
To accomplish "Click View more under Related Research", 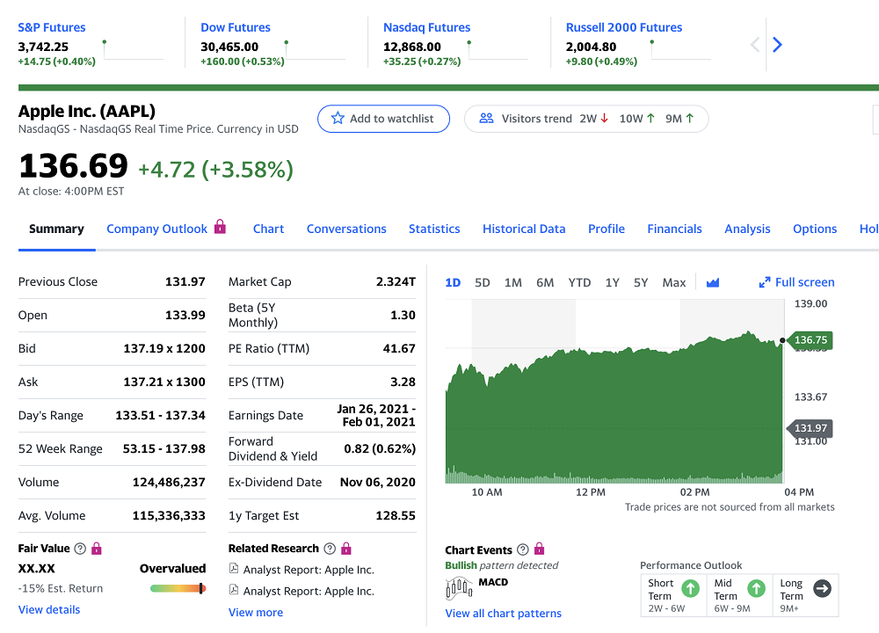I will click(x=256, y=612).
